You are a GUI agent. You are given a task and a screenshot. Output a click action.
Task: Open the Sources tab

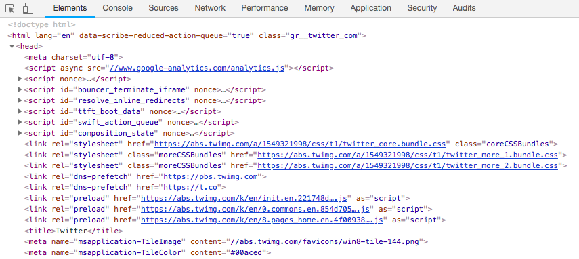163,8
